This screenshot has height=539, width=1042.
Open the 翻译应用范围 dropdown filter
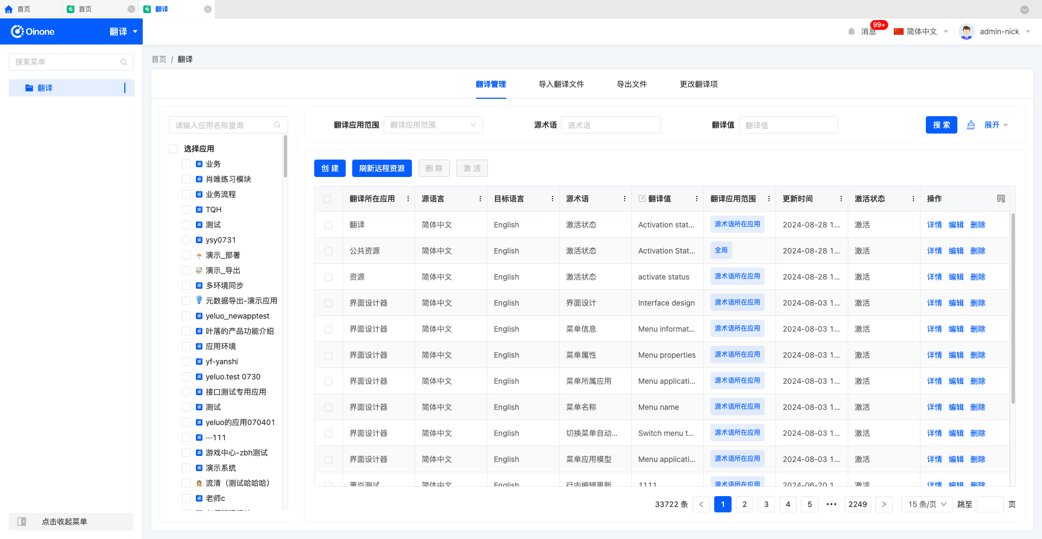433,125
